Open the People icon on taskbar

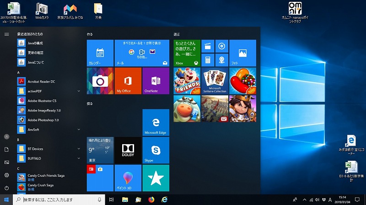click(x=295, y=200)
